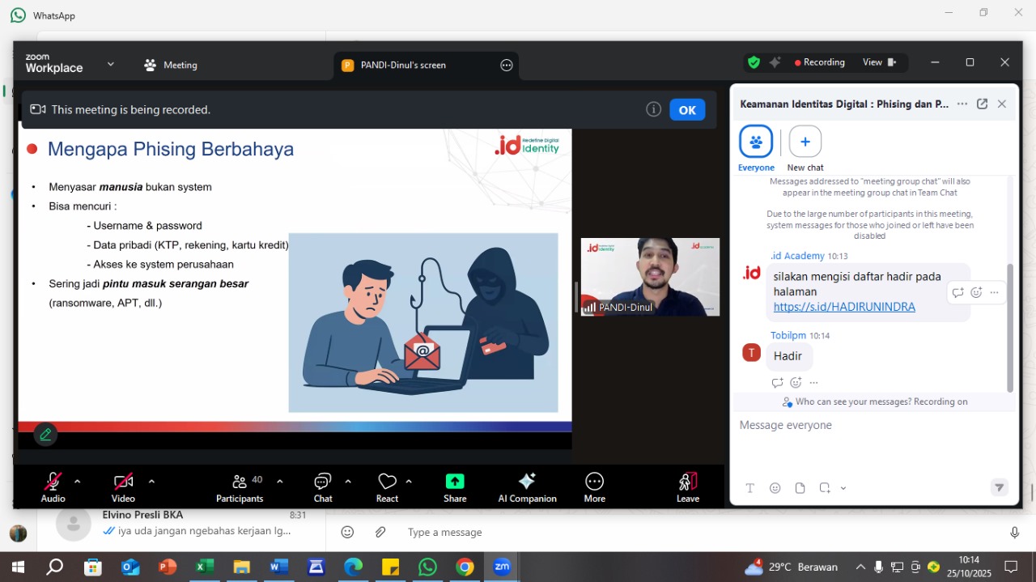Image resolution: width=1036 pixels, height=582 pixels.
Task: Expand the Video options arrow
Action: click(151, 481)
